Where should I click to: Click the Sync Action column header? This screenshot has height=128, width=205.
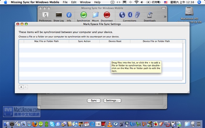point(84,41)
